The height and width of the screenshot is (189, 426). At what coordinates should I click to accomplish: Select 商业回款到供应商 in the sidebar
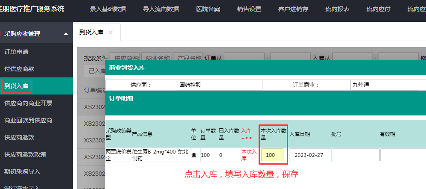28,120
